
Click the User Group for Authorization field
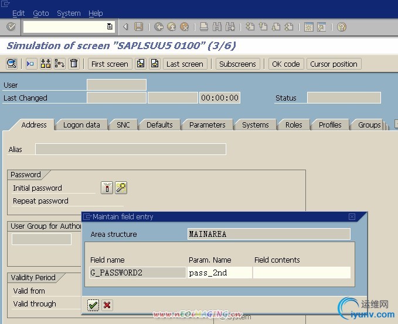click(x=42, y=239)
